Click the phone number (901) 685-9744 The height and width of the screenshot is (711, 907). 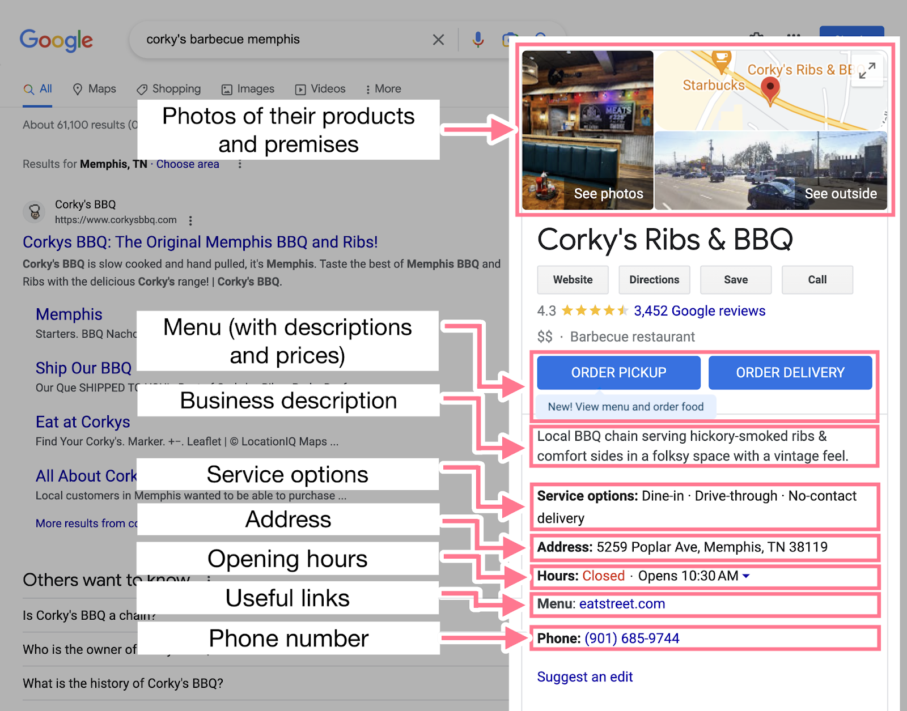pos(631,638)
